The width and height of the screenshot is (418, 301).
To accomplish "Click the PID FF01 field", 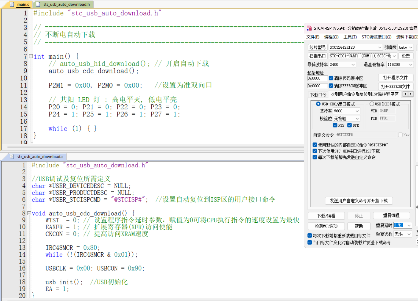I will pos(388,118).
